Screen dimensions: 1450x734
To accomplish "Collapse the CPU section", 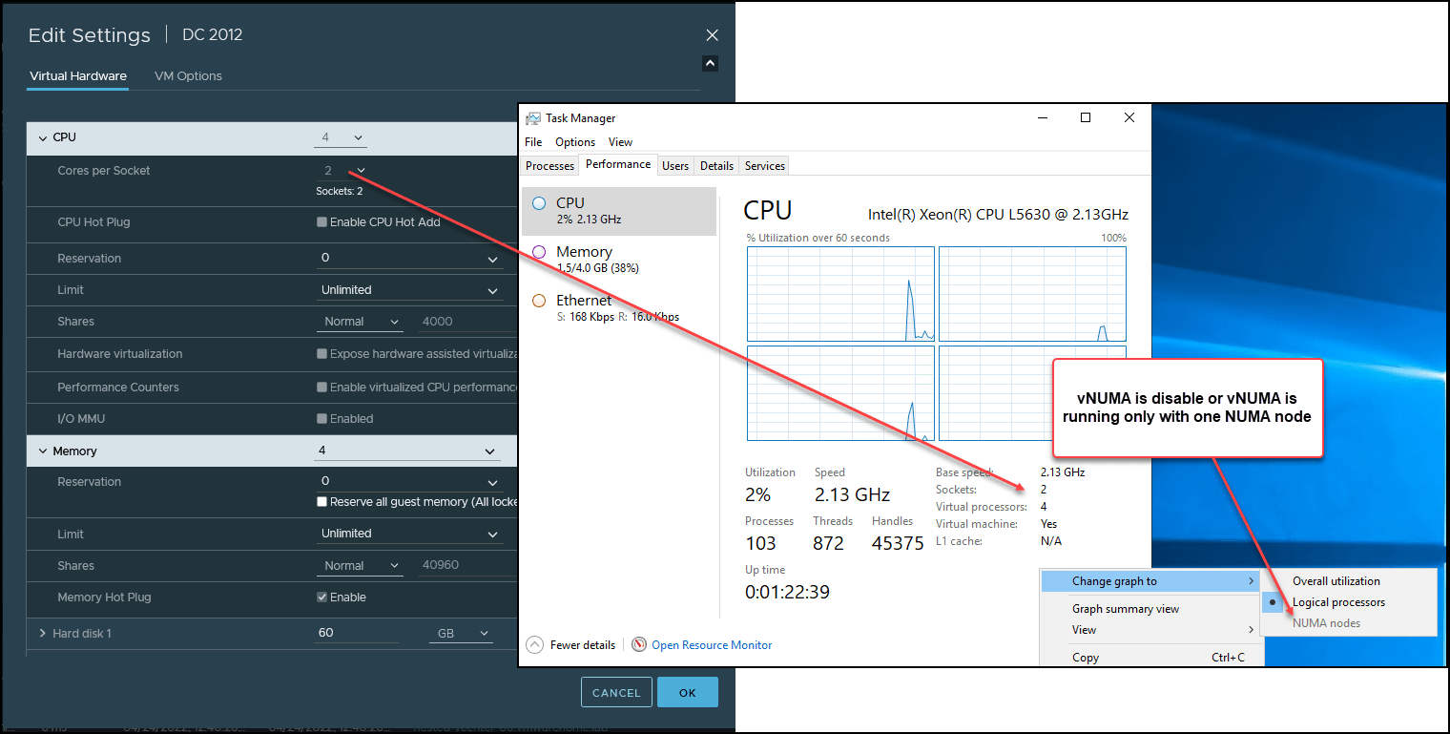I will coord(43,137).
